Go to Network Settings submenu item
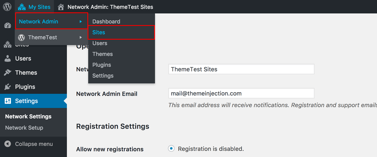Screen dimensions: 377x157 [28, 116]
